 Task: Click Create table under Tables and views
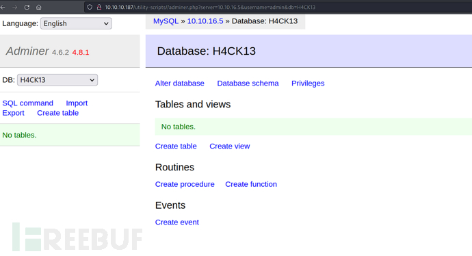coord(176,146)
